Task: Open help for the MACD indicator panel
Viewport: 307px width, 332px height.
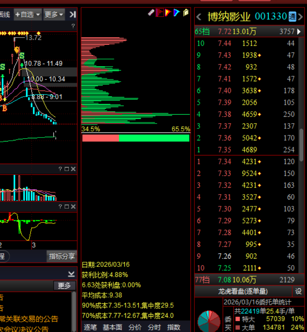Action: [x=60, y=207]
